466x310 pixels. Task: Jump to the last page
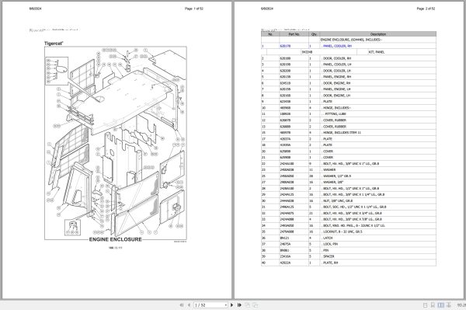[x=239, y=305]
